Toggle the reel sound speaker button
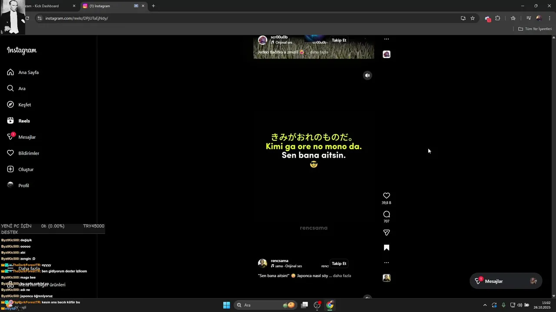Viewport: 556px width, 312px height. pyautogui.click(x=367, y=75)
